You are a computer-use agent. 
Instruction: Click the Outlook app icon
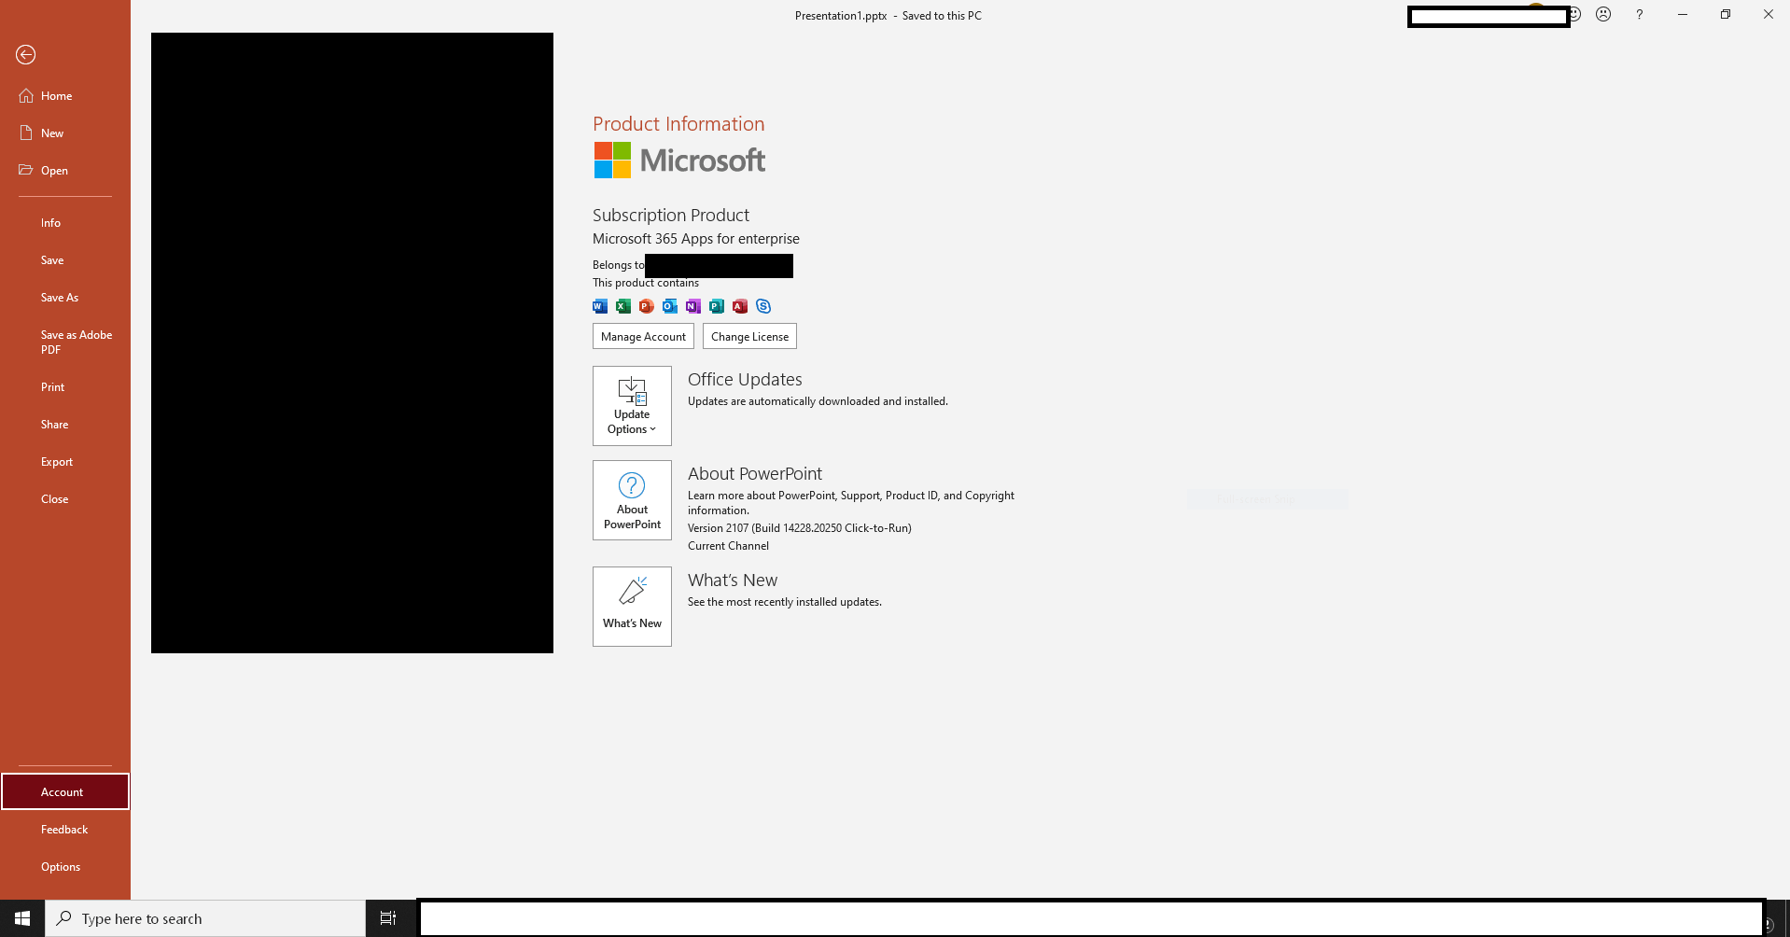(x=670, y=306)
